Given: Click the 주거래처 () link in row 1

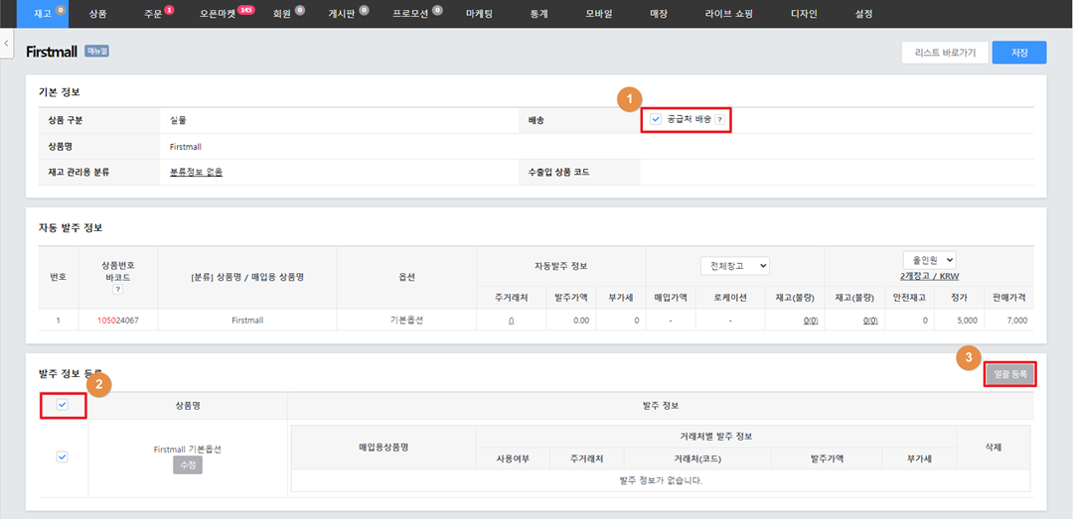Looking at the screenshot, I should point(512,320).
